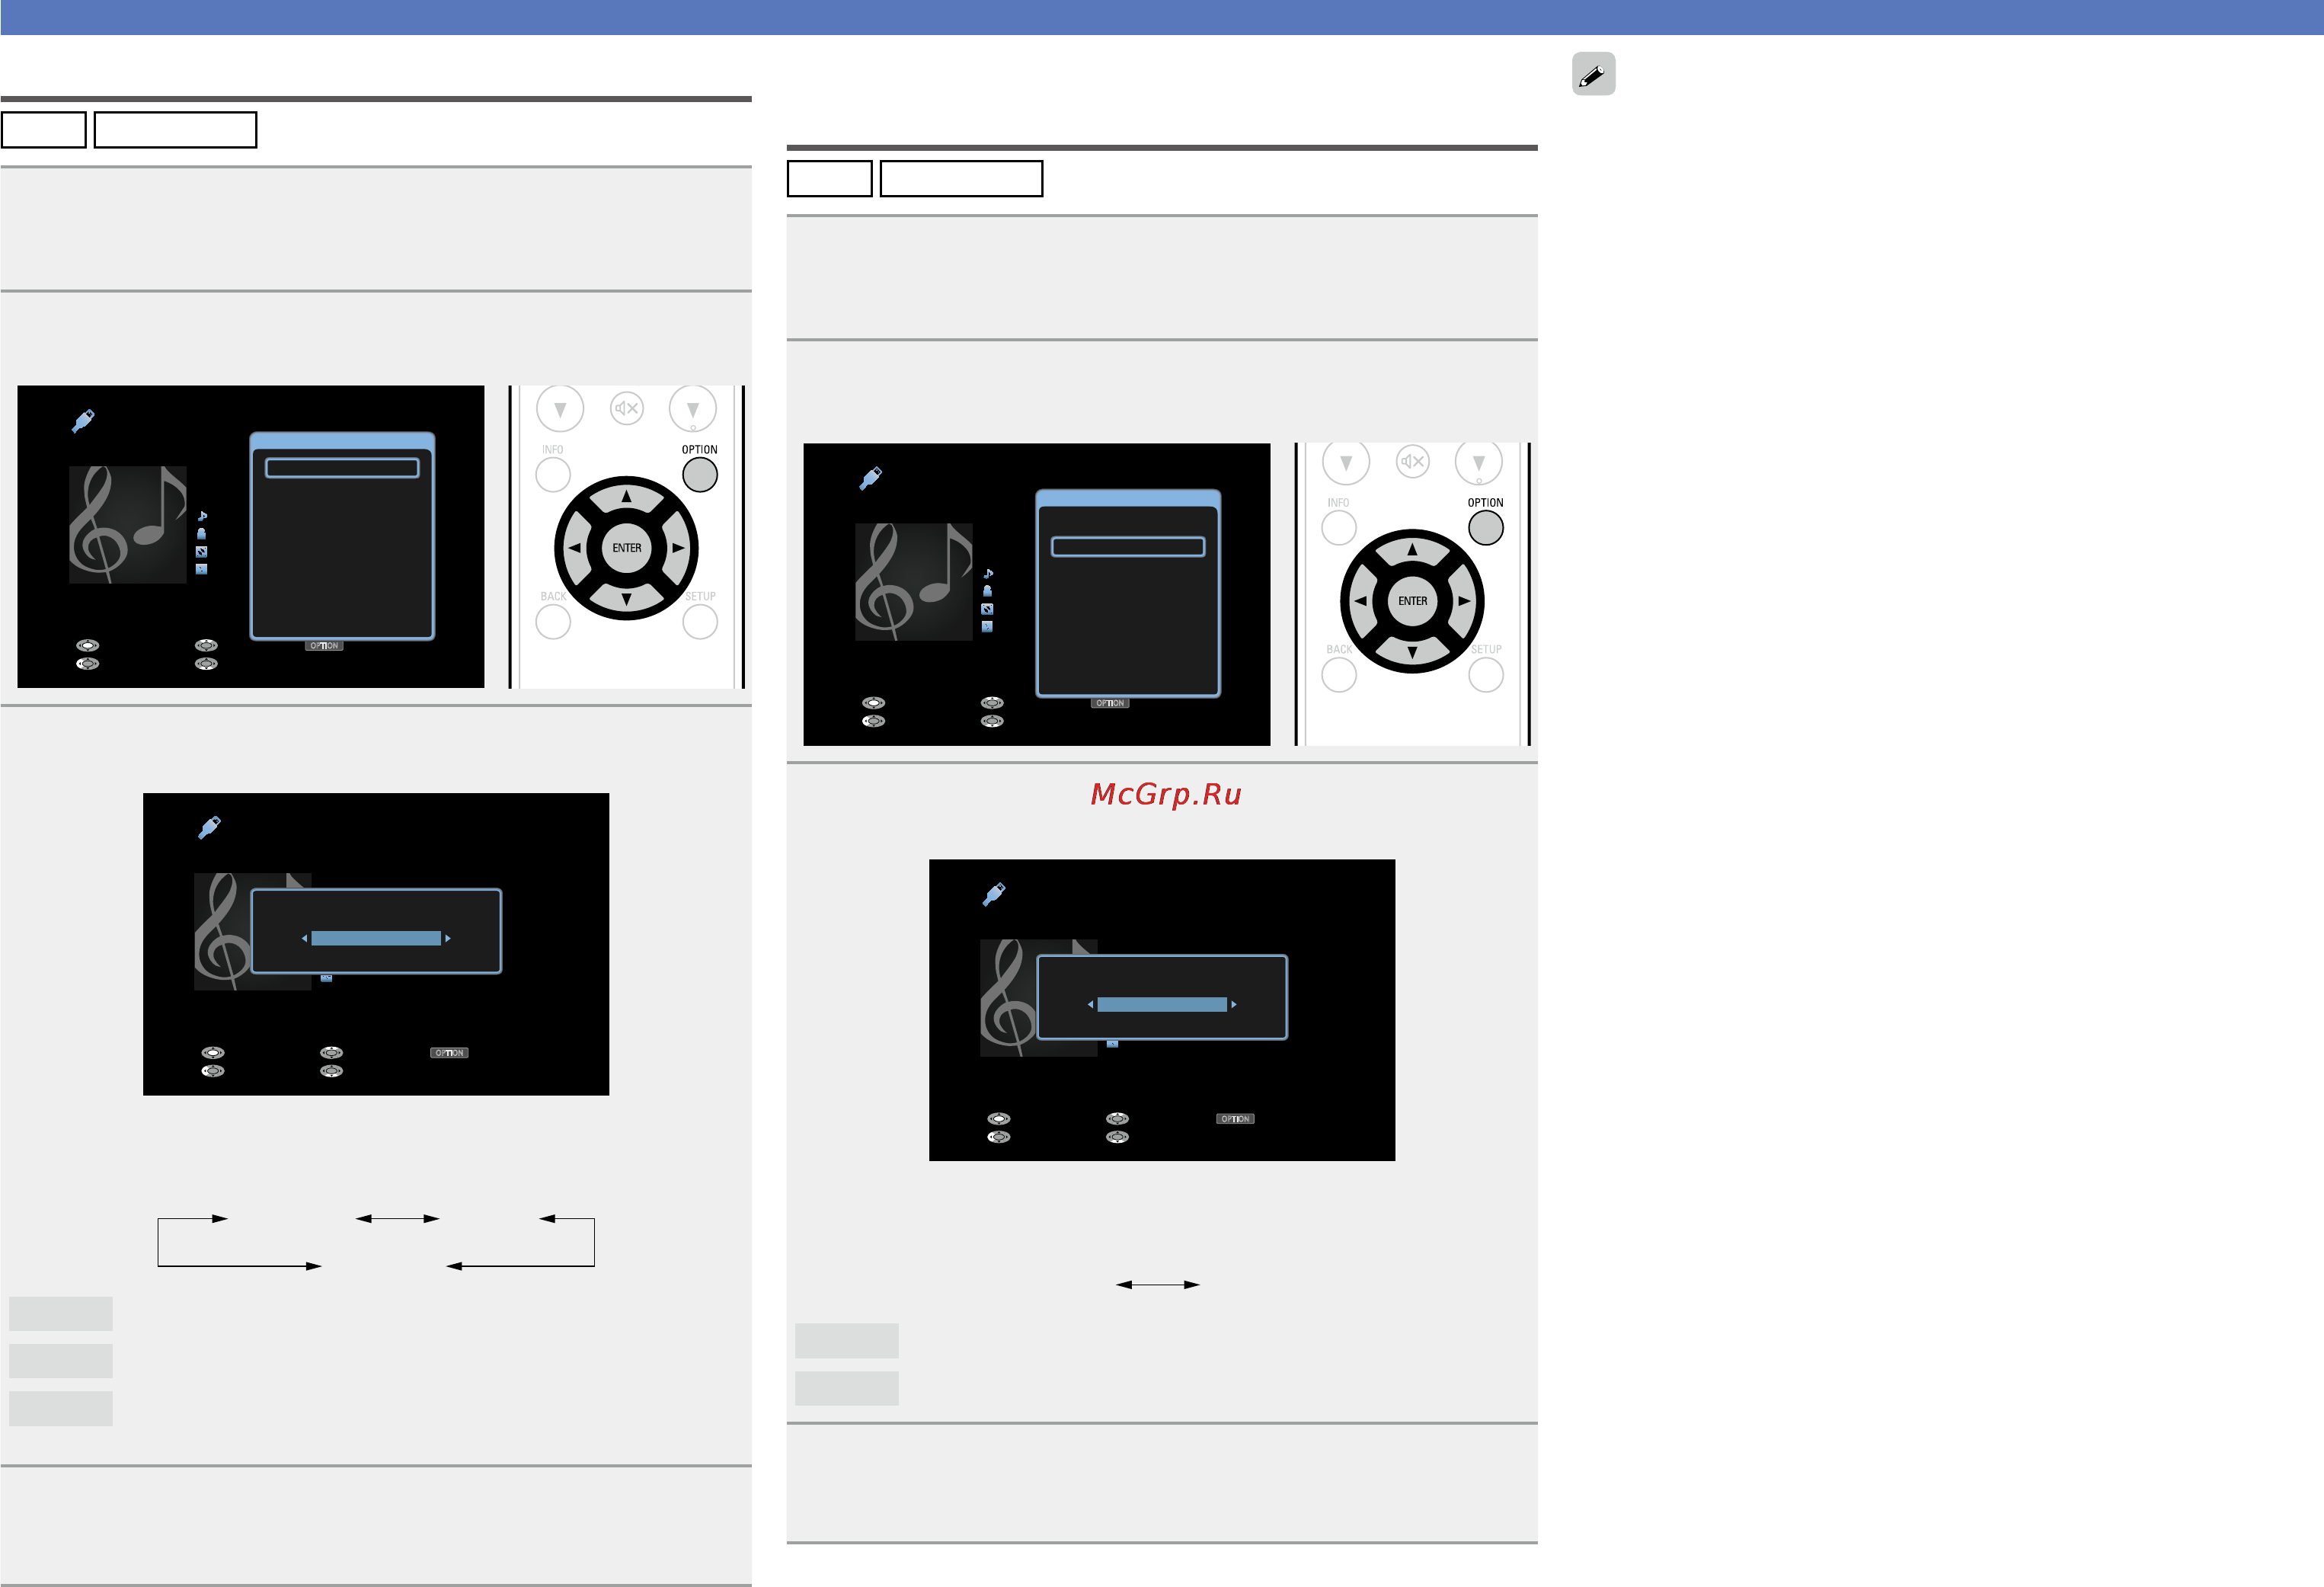This screenshot has height=1587, width=2324.
Task: Click USB icon in left page's top screen
Action: coord(83,421)
